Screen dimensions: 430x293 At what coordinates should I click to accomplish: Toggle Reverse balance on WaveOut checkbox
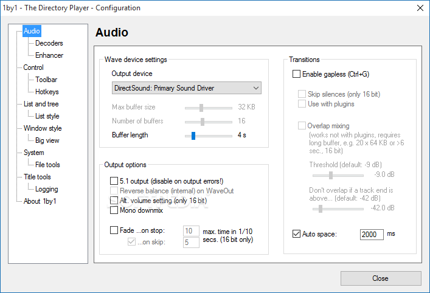[114, 190]
